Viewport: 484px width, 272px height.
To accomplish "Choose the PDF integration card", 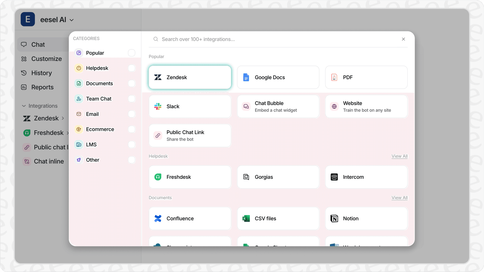I will coord(366,77).
